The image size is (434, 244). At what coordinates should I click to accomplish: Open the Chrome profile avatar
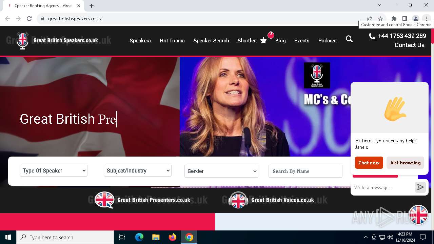pos(415,19)
